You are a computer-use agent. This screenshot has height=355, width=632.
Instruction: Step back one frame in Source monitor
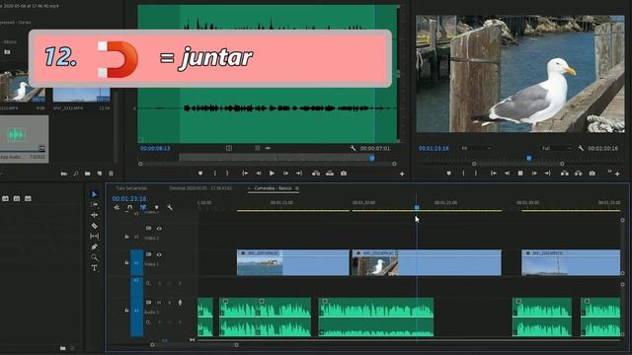[259, 174]
